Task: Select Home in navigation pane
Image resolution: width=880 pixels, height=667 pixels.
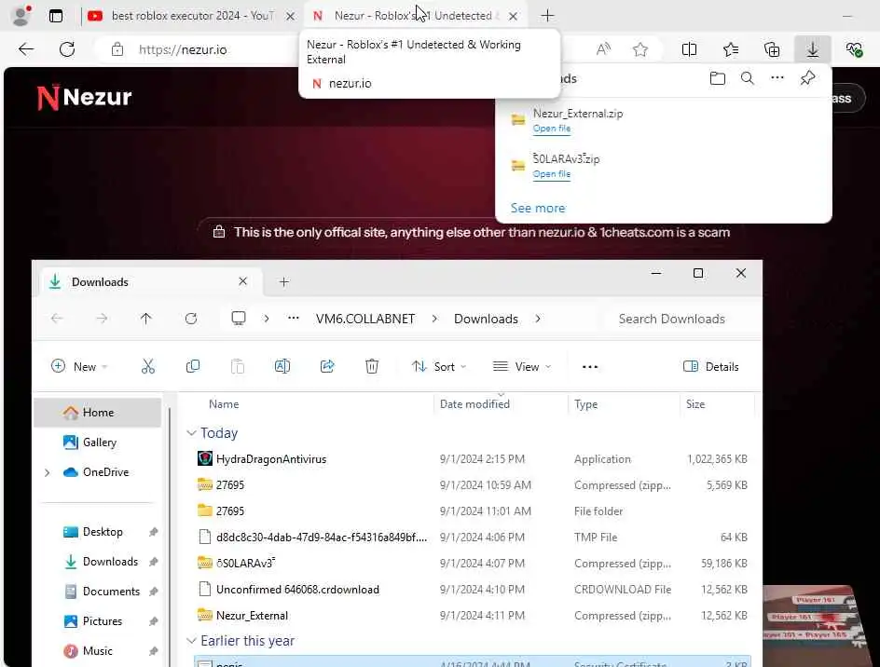Action: 98,413
